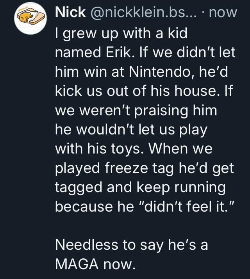Viewport: 250px width, 279px height.
Task: Click the phrase 'tagged and keep running'
Action: coord(140,187)
